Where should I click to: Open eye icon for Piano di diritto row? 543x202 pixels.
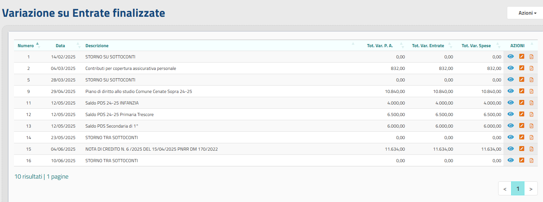click(511, 91)
